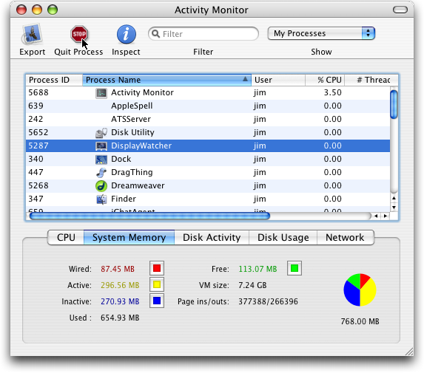
Task: Open the Disk Activity tab
Action: [x=212, y=238]
